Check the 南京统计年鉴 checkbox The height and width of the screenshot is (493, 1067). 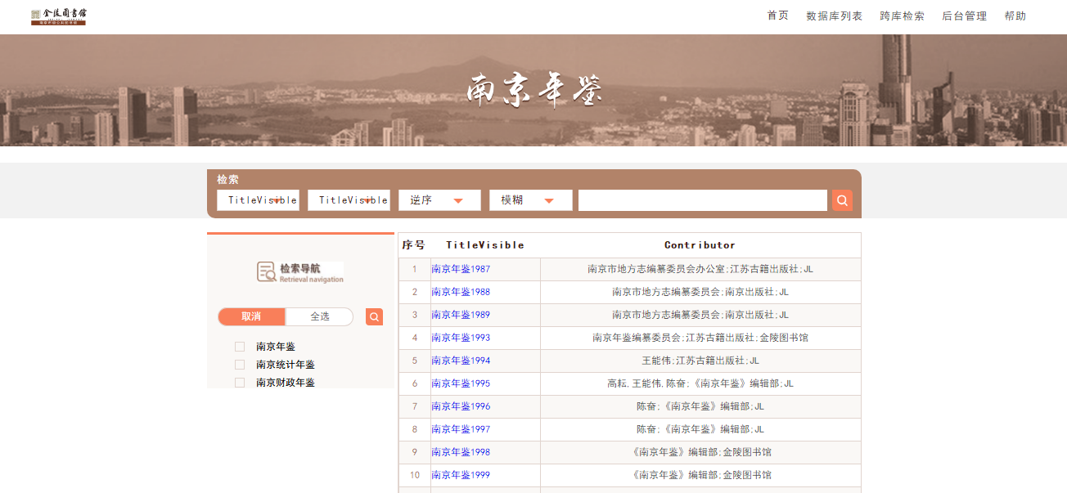coord(240,365)
